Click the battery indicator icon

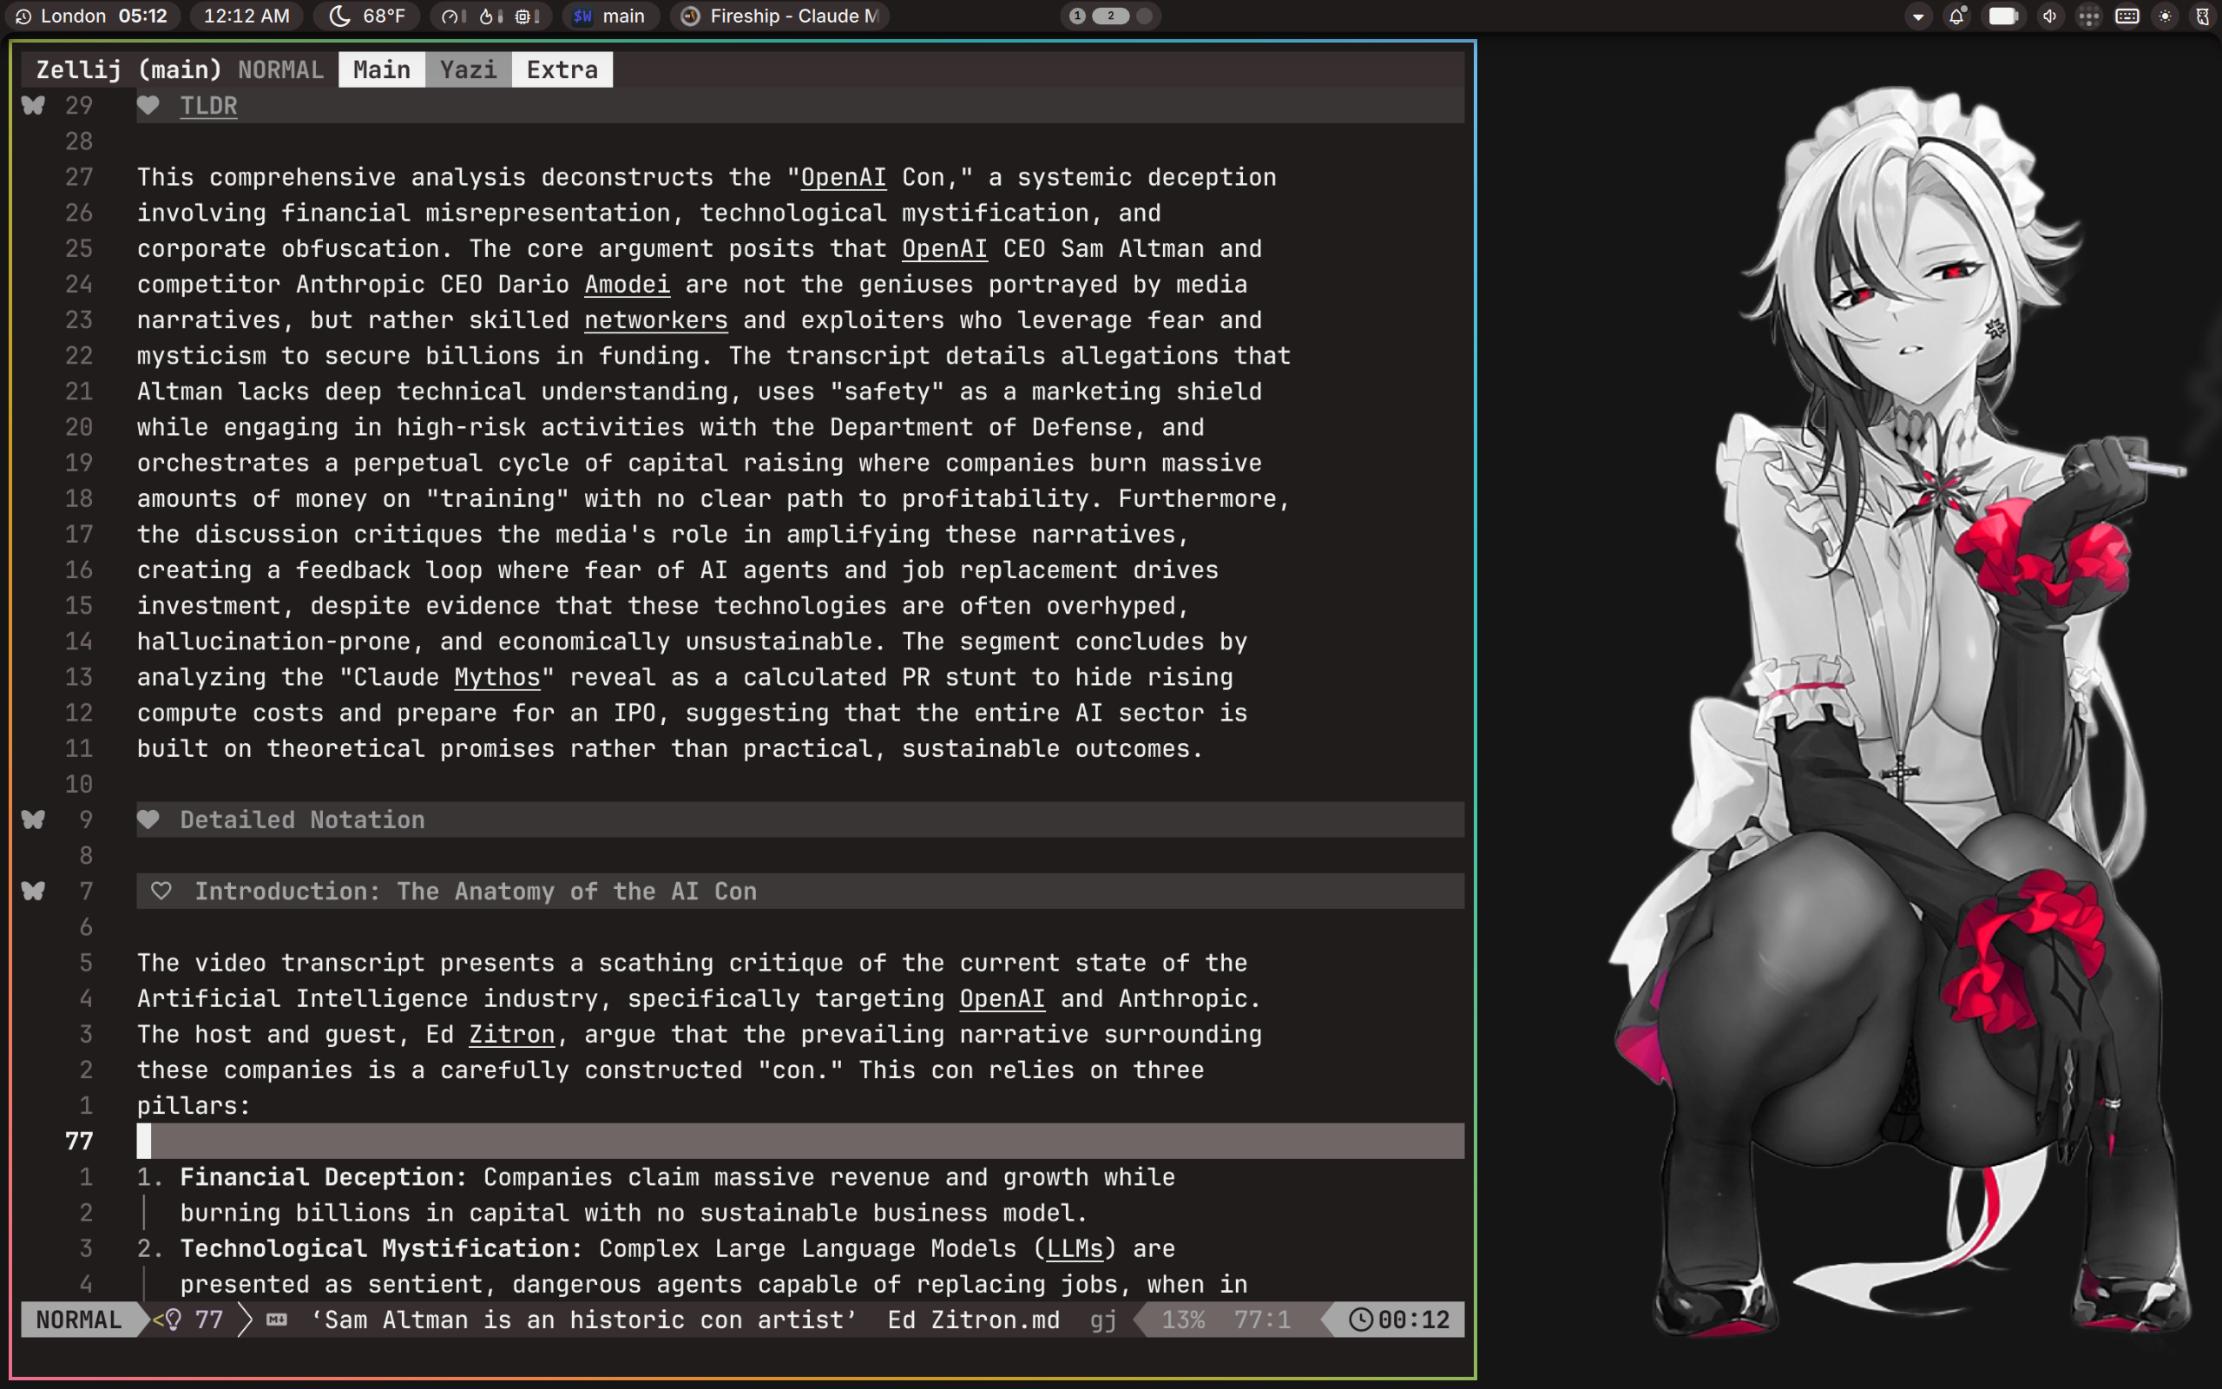(x=2003, y=16)
